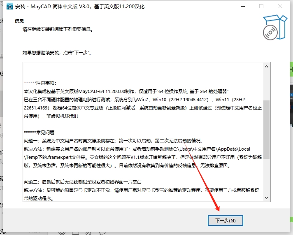Click the line 带的驱动程序。
This screenshot has height=235, width=293.
click(39, 198)
